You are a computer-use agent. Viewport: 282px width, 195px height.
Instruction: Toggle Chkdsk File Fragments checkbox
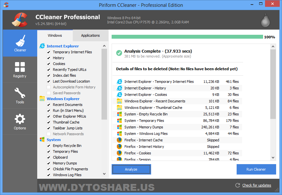pyautogui.click(x=49, y=169)
